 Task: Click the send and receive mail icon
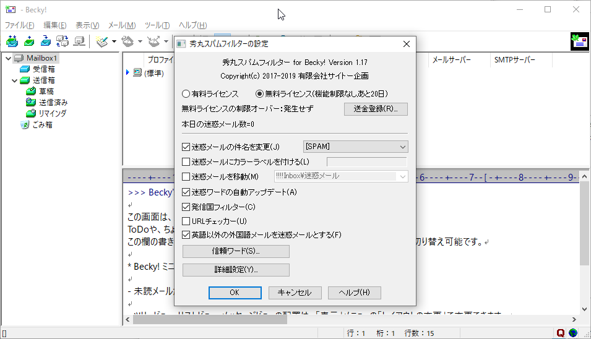click(x=12, y=41)
